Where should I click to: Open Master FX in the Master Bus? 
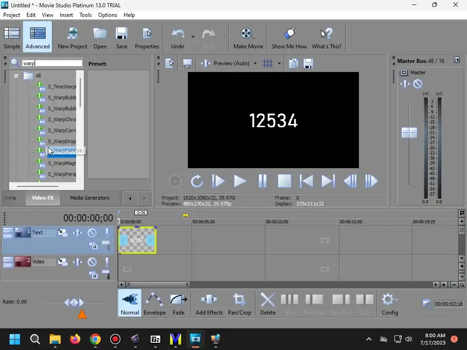click(x=405, y=84)
